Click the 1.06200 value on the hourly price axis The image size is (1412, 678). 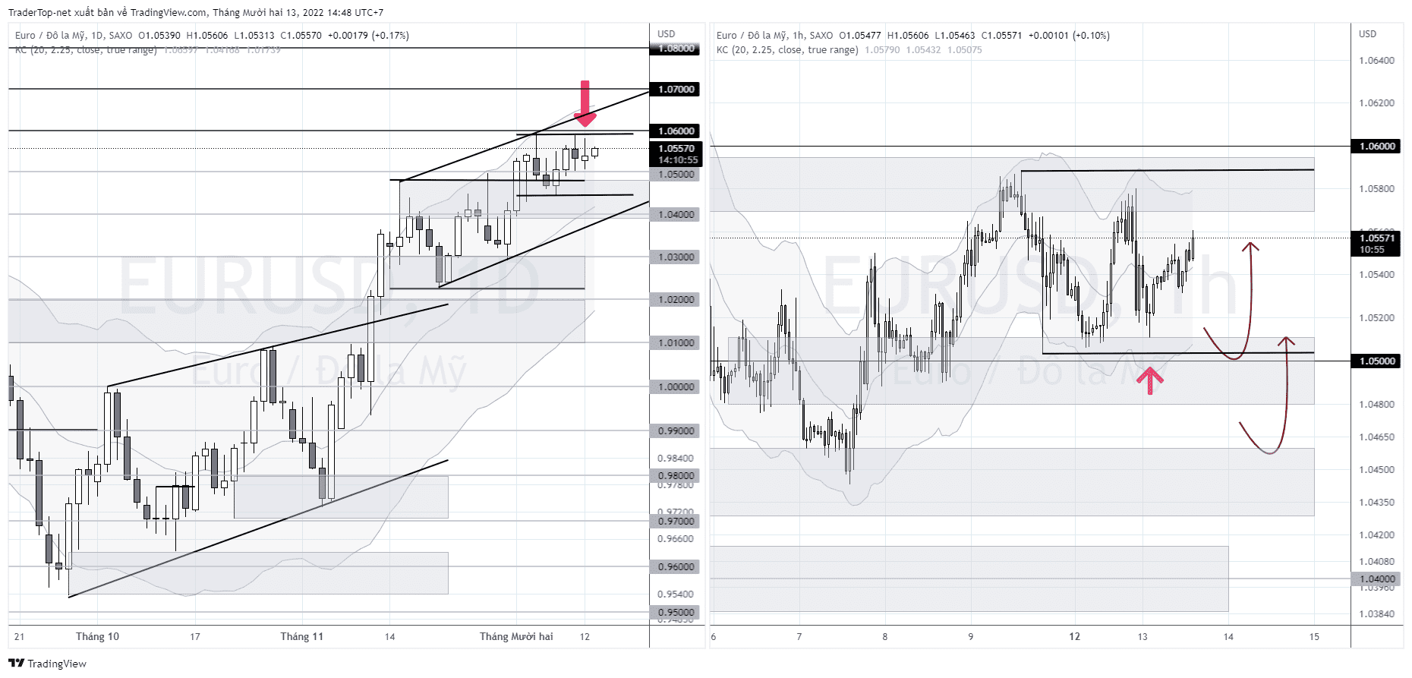(1376, 103)
